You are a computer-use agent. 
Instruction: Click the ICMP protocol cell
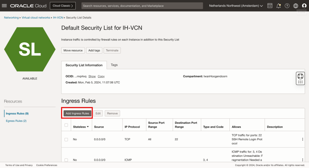tap(128, 160)
